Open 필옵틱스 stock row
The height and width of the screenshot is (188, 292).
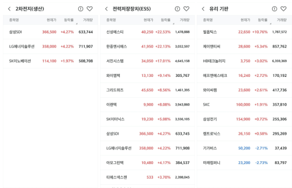click(244, 32)
